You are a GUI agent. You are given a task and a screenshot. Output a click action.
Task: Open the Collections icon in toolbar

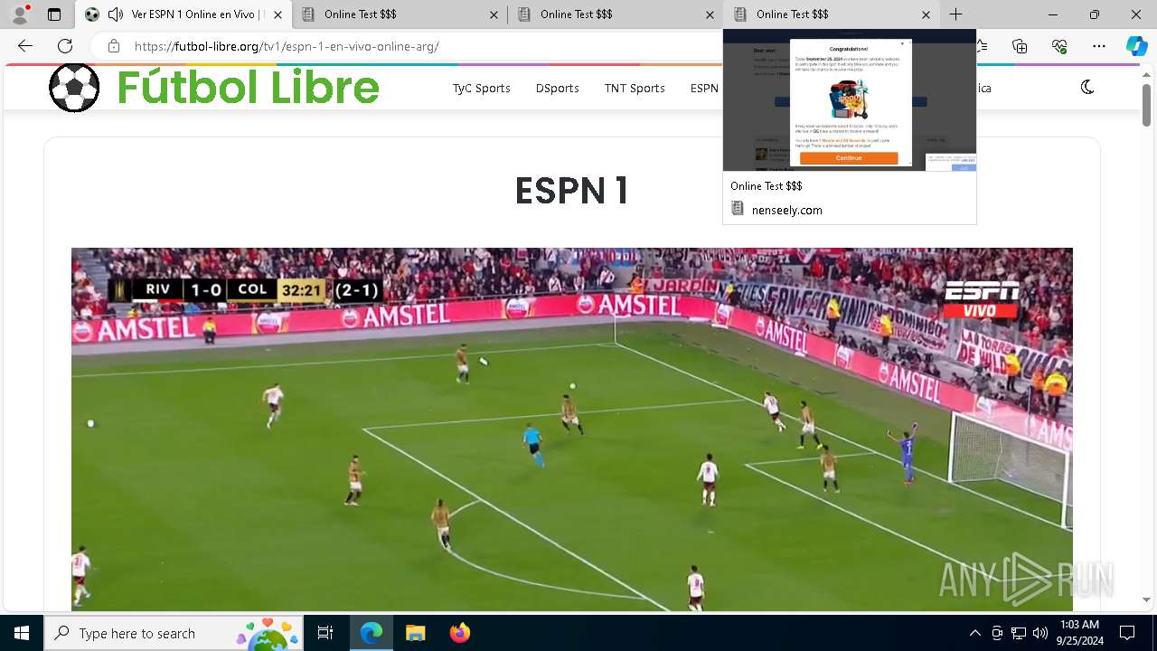1020,46
